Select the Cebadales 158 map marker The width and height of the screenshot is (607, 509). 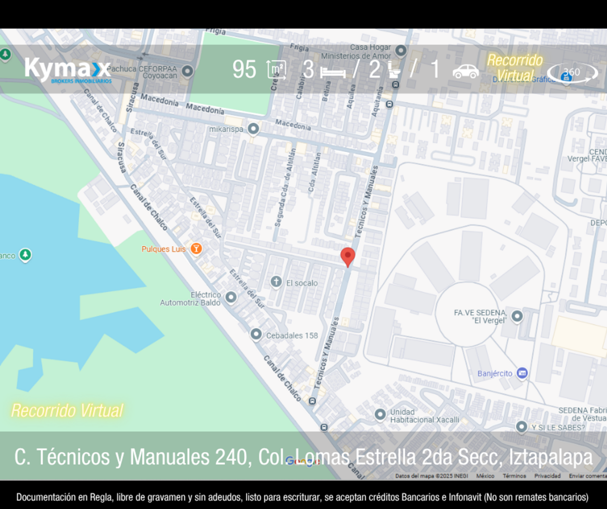tap(256, 334)
